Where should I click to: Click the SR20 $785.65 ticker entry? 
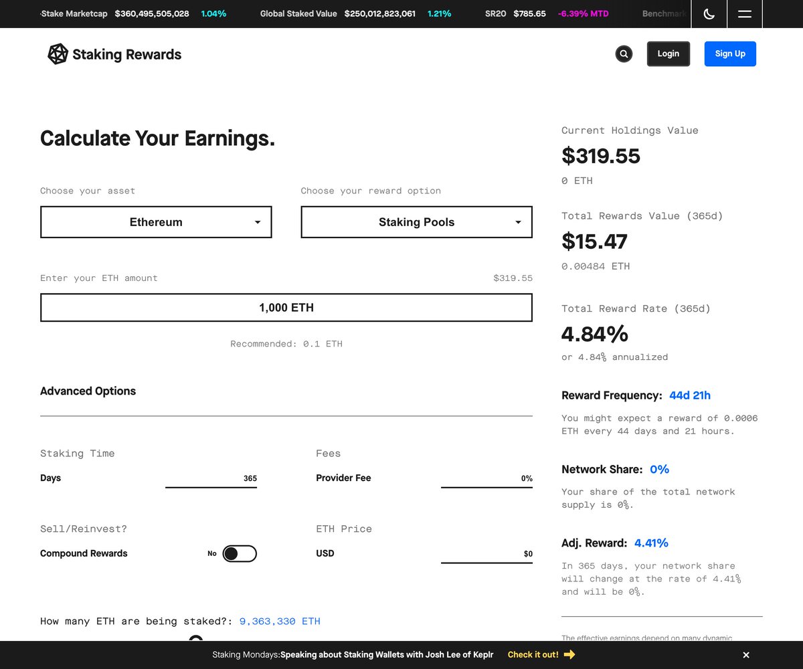click(515, 14)
